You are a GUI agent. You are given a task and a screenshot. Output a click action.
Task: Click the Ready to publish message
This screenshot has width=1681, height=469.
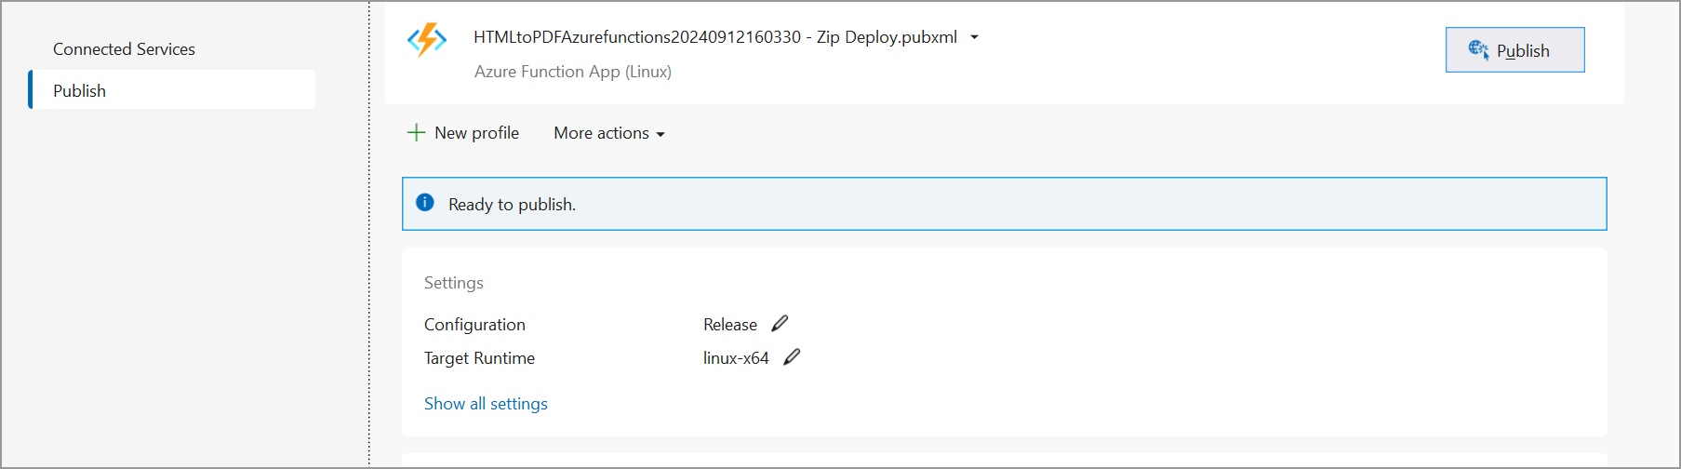(x=512, y=205)
